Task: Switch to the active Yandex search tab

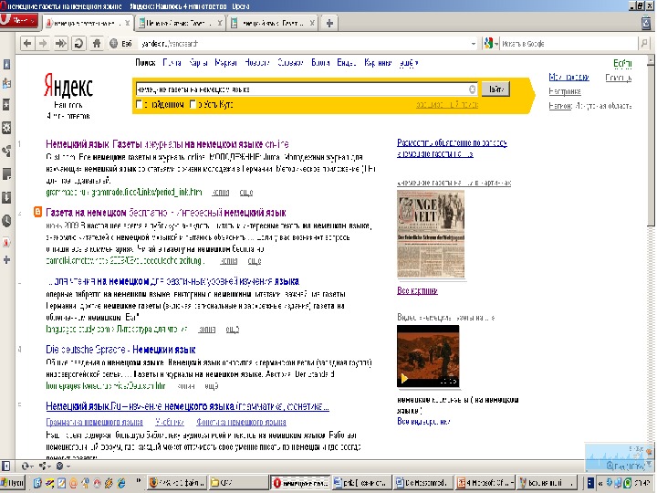Action: [x=88, y=23]
